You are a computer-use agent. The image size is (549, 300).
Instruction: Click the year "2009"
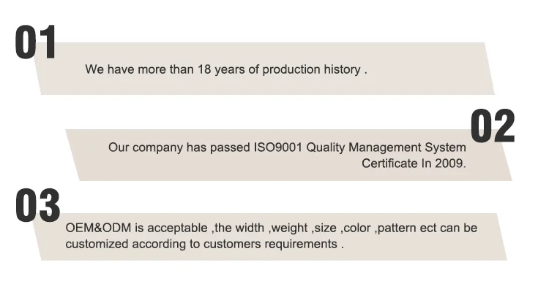pos(448,164)
